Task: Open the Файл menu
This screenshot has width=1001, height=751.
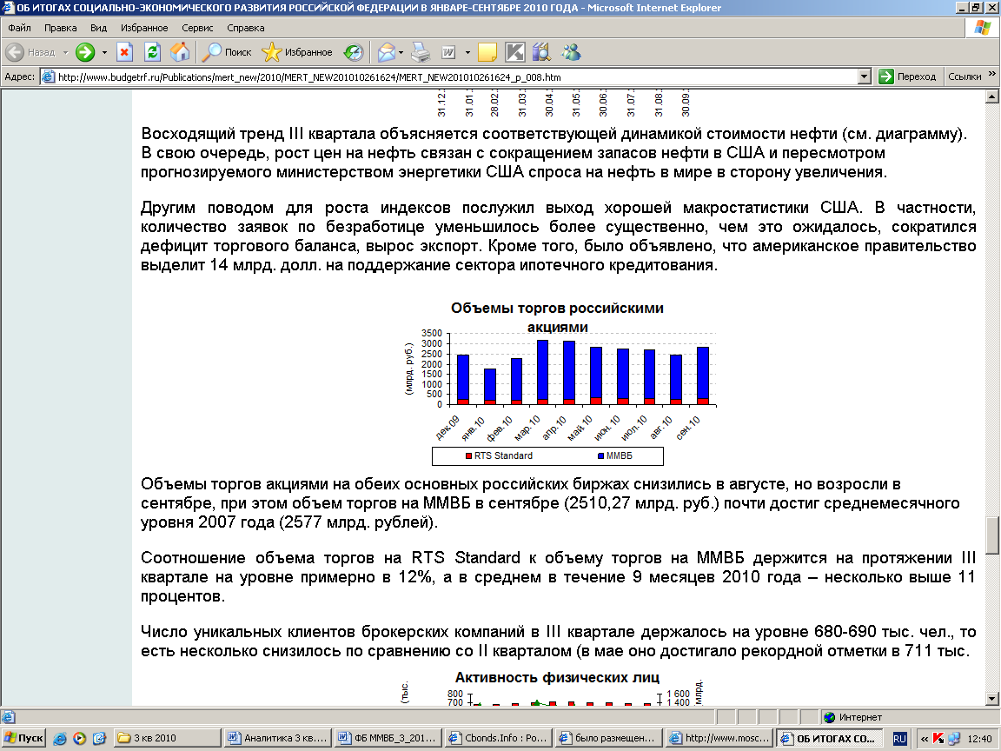Action: coord(19,28)
